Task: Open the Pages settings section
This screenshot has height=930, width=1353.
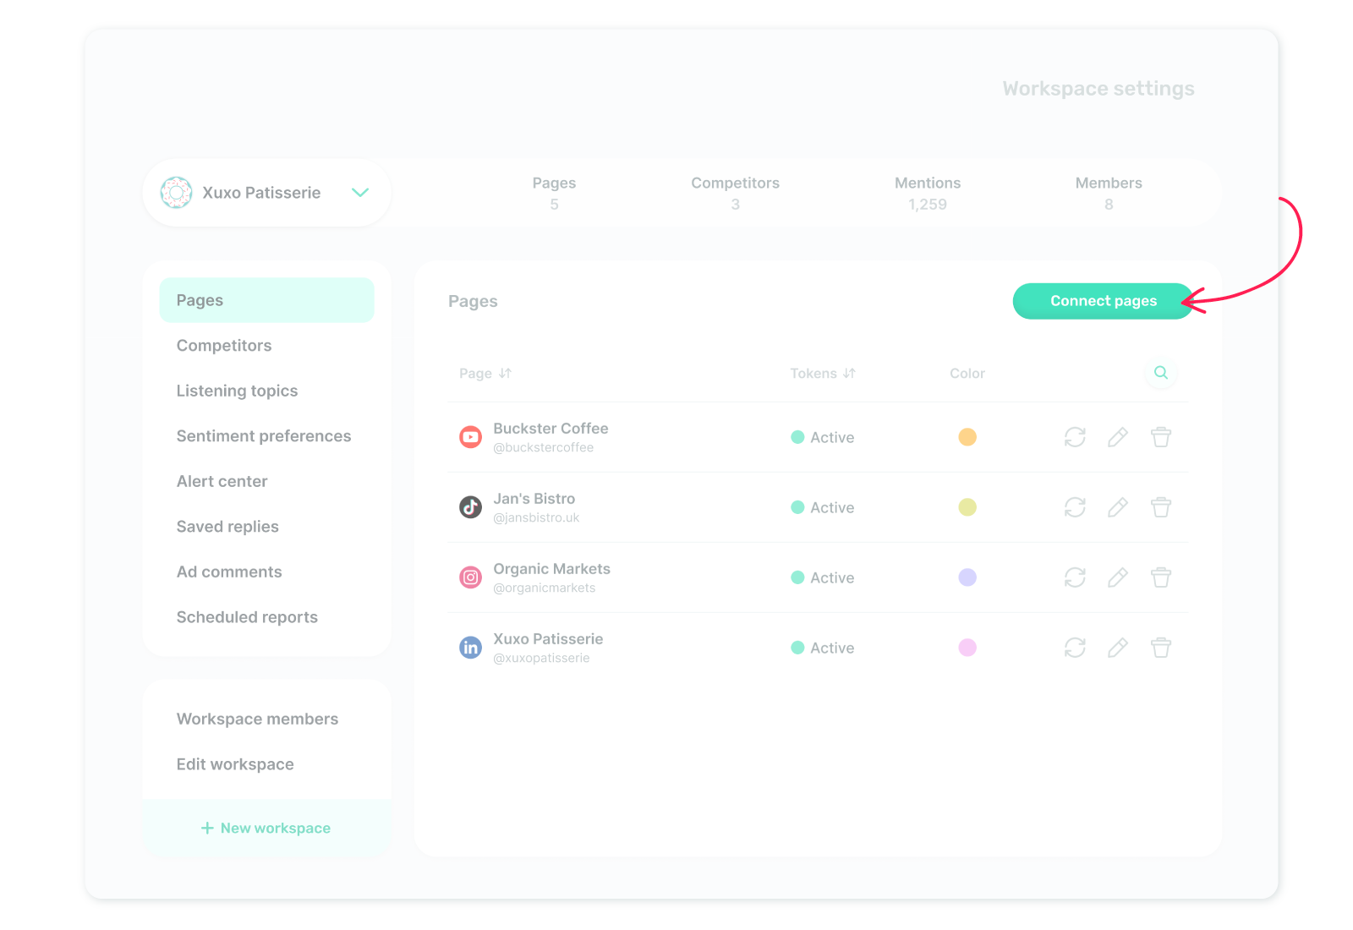Action: coord(266,300)
